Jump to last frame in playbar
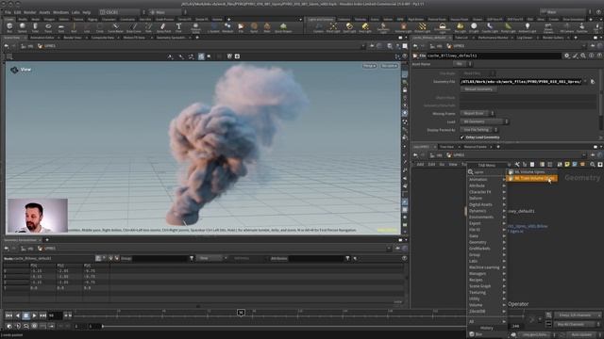604x339 pixels. [x=42, y=315]
